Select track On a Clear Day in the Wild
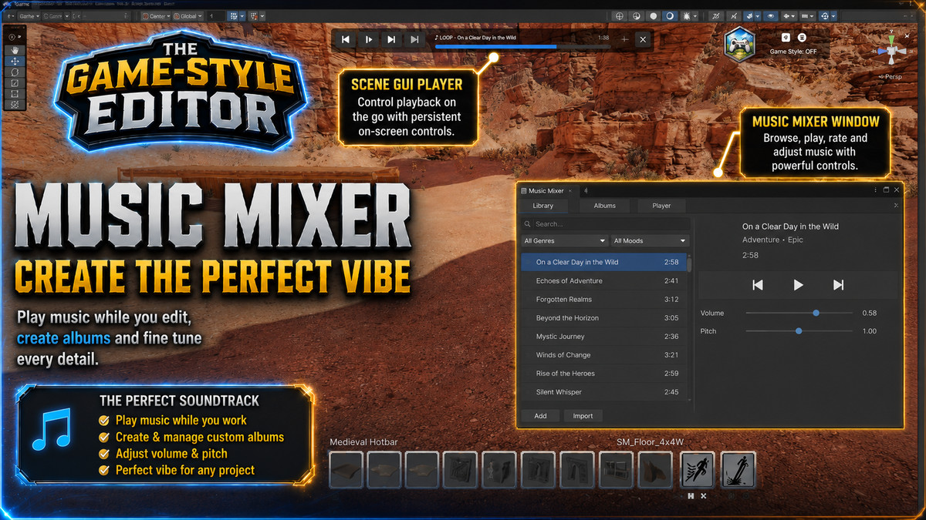 pyautogui.click(x=603, y=262)
